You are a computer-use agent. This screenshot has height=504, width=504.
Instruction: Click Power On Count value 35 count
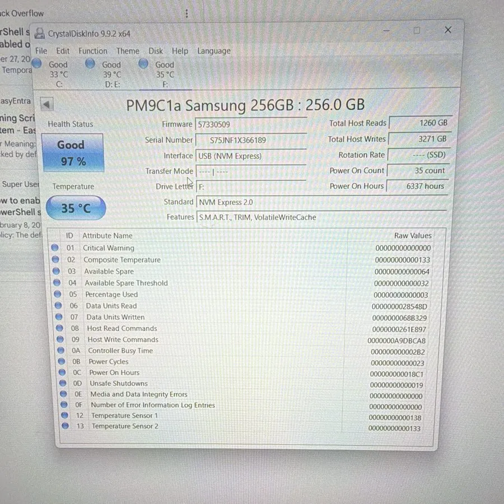[x=418, y=170]
